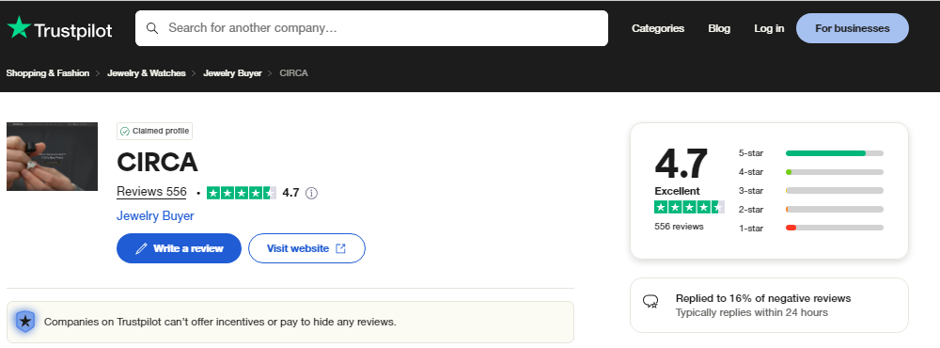Open the CIRCA company thumbnail image
This screenshot has height=348, width=940.
pyautogui.click(x=52, y=156)
